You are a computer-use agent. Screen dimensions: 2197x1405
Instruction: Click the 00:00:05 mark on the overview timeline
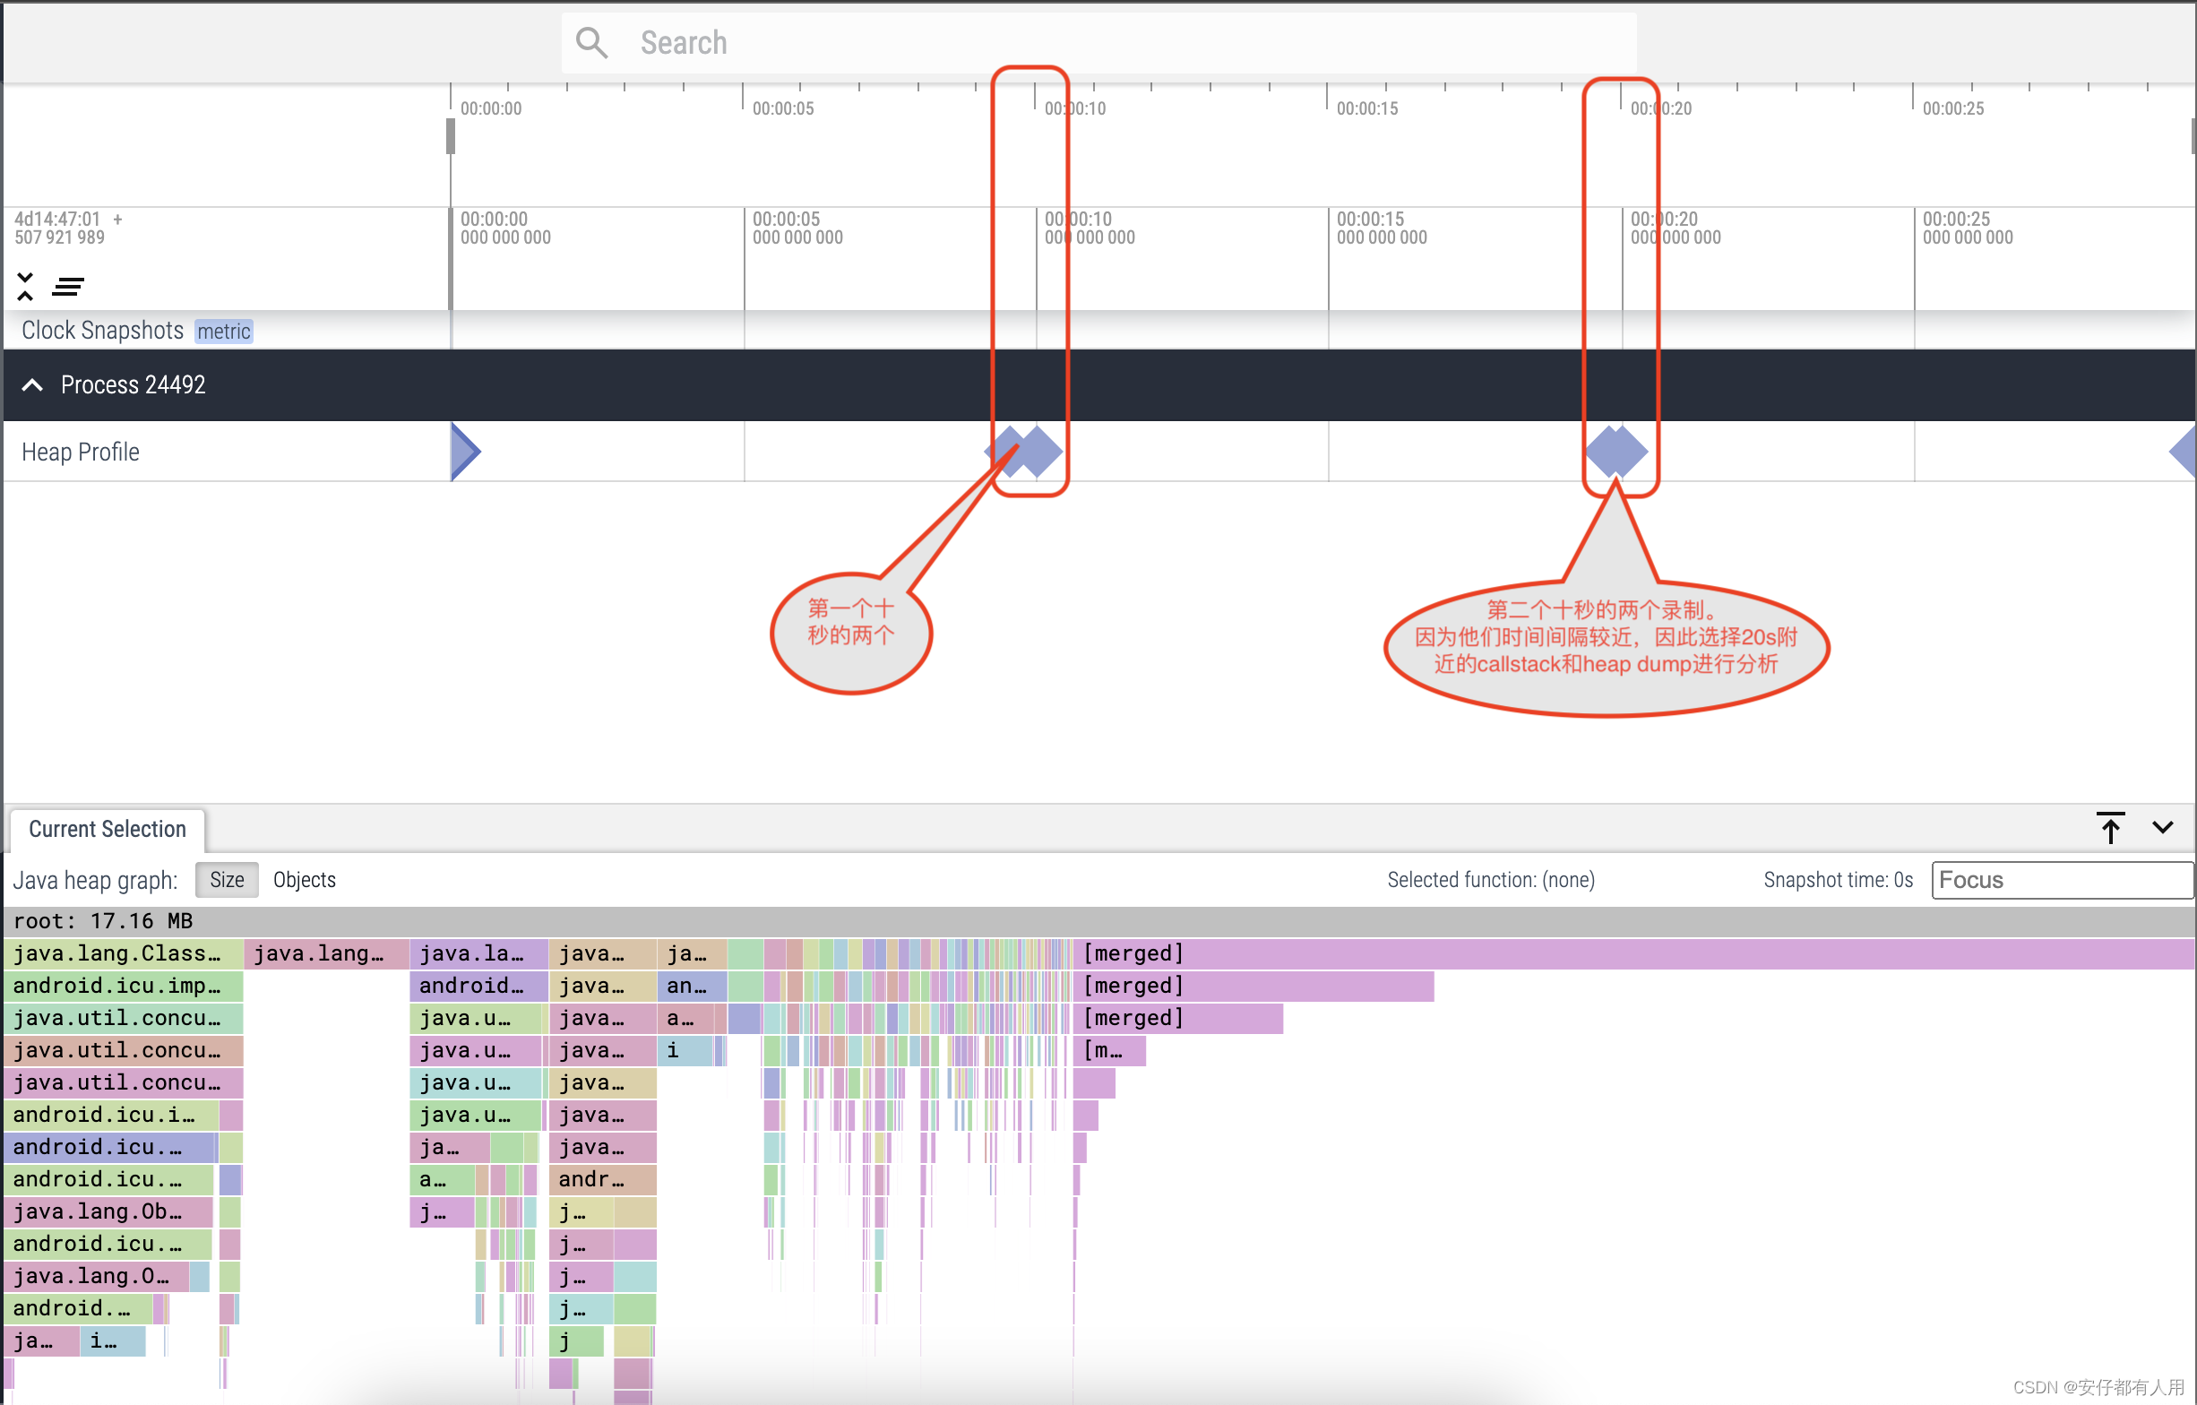783,108
